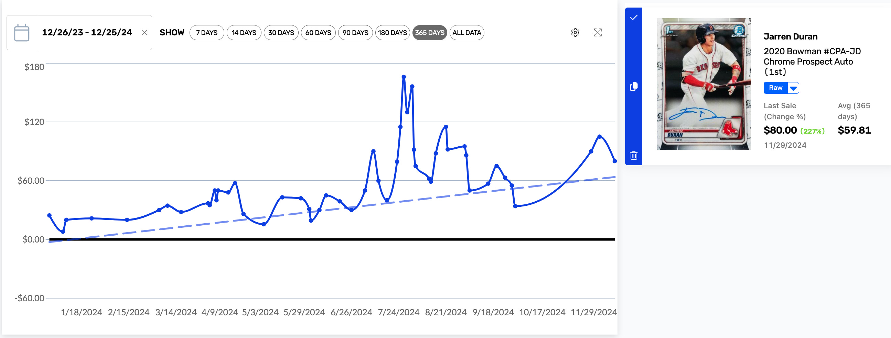
Task: Click the Avg (365 days) label
Action: (x=854, y=111)
